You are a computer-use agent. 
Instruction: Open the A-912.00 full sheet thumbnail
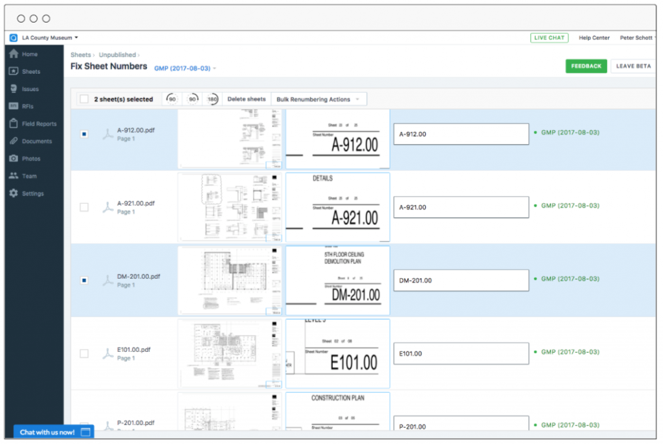(x=230, y=139)
